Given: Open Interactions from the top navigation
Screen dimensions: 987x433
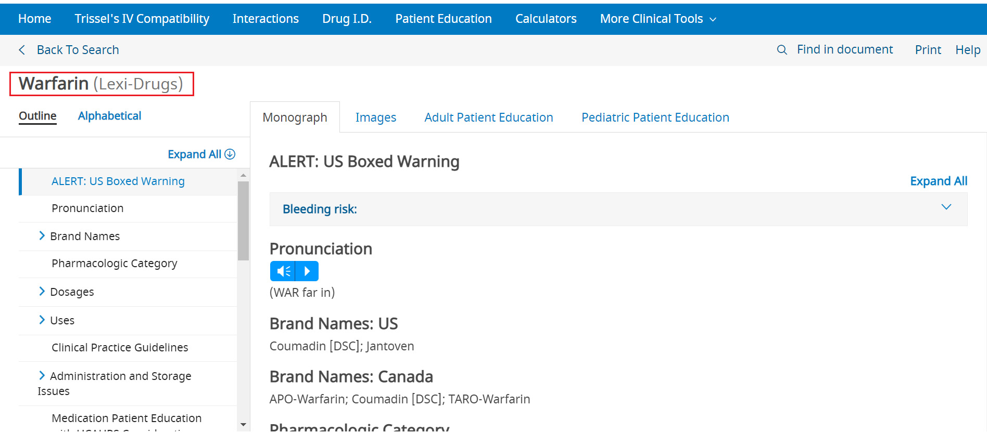Looking at the screenshot, I should coord(265,19).
